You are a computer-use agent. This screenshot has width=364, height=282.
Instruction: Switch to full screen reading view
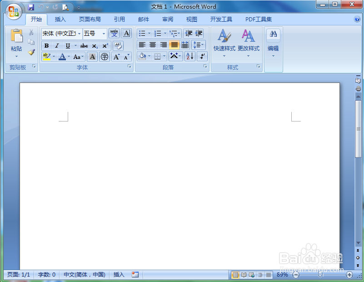(244, 275)
